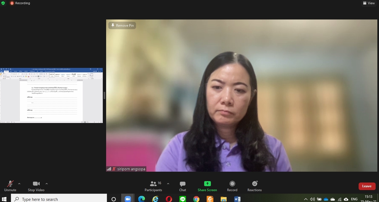Screen dimensions: 379x202
Task: Open the View layout menu
Action: click(x=369, y=3)
